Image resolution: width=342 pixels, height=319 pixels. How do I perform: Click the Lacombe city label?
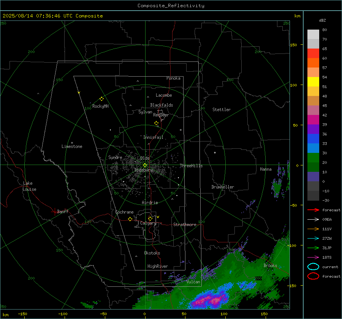click(164, 95)
